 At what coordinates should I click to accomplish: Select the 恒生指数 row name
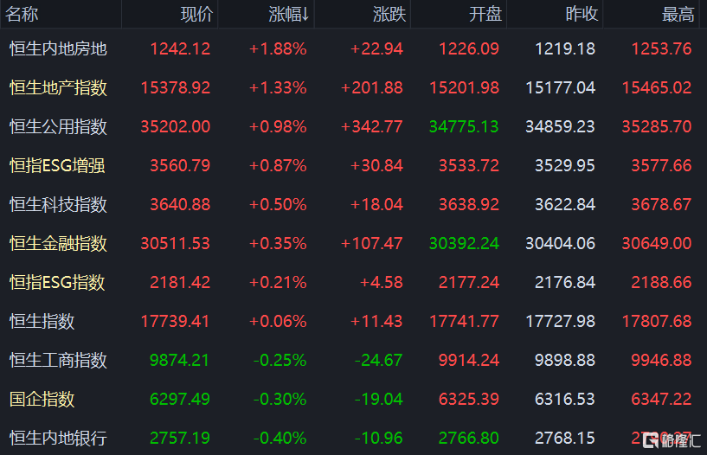click(42, 321)
